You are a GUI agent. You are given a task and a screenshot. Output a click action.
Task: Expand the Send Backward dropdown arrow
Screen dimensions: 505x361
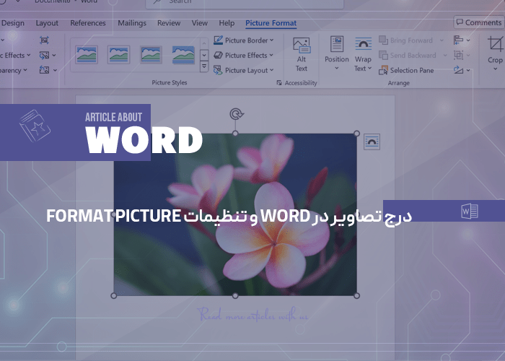coord(445,56)
